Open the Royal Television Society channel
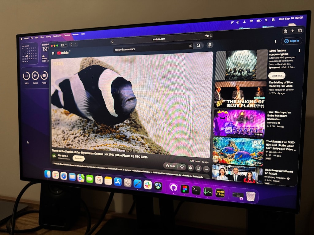Screen dimensions: 314x235 pos(281,90)
